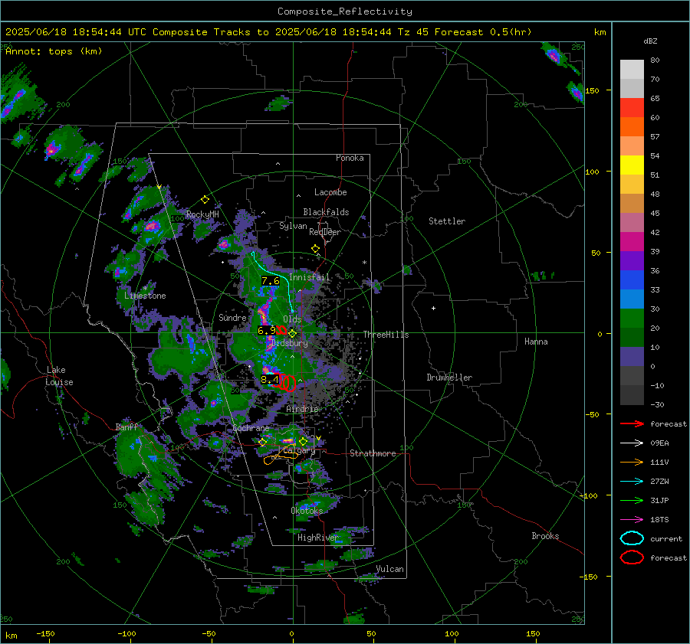Click the Blackfalds city label

326,212
